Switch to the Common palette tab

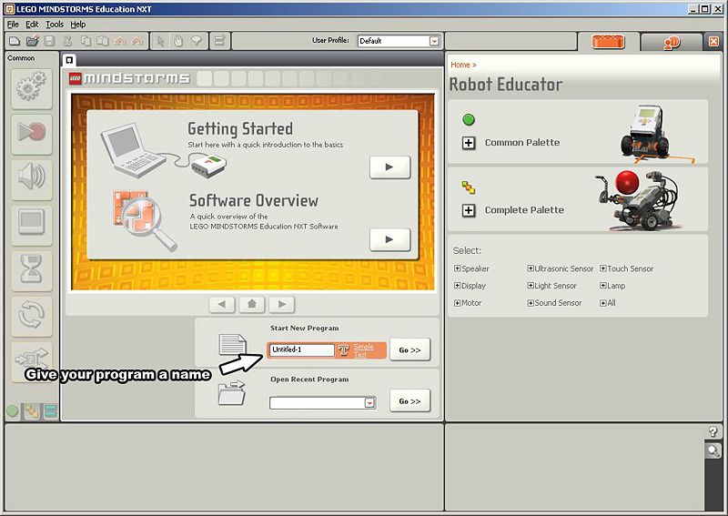point(13,410)
